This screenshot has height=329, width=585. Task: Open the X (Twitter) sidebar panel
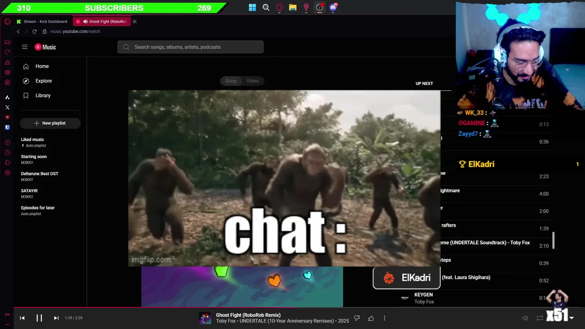[7, 107]
